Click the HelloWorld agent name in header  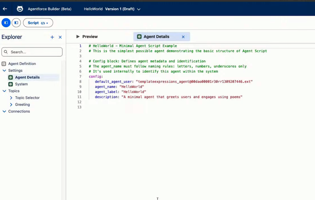(x=93, y=9)
